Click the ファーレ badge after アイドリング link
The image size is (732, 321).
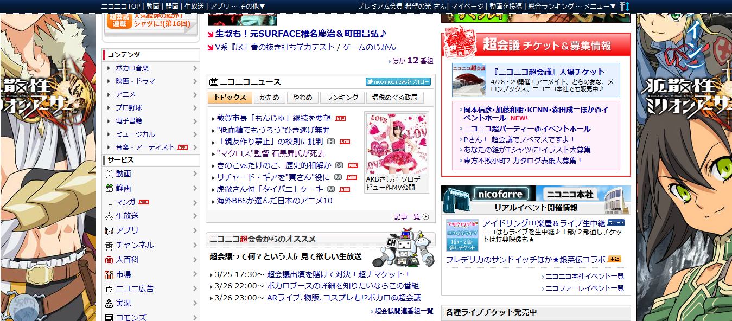click(615, 223)
